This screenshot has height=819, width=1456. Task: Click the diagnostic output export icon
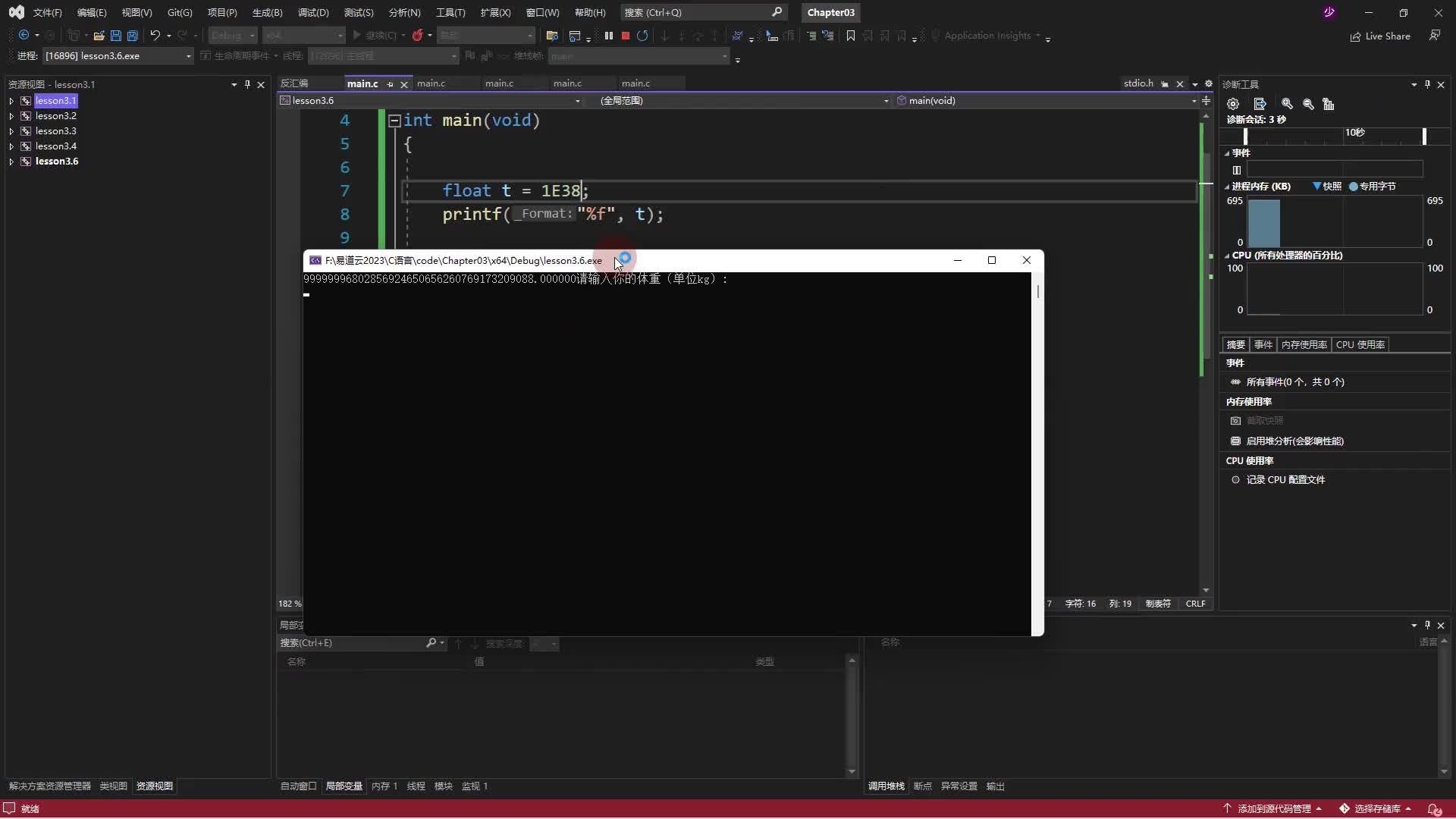[1260, 104]
